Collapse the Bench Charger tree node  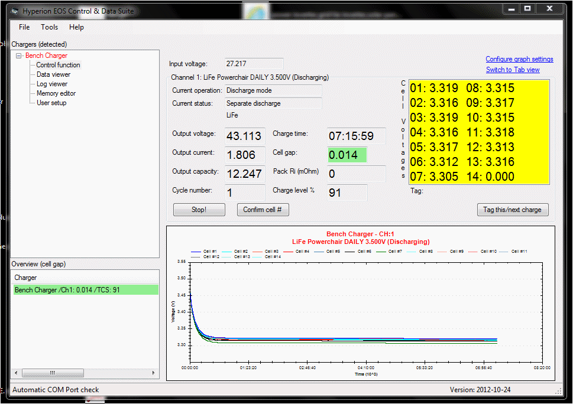point(19,56)
